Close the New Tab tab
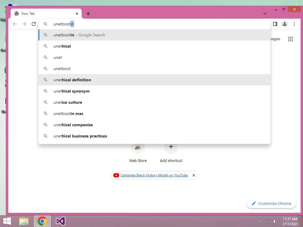 (77, 14)
